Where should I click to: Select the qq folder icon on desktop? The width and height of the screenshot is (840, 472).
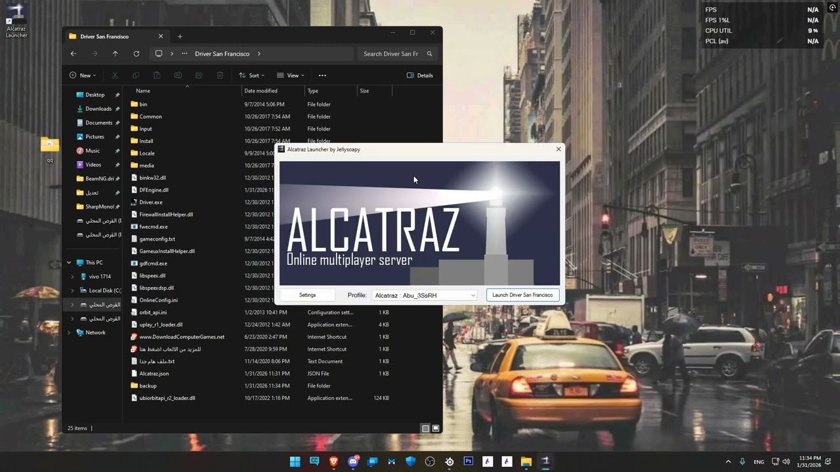click(x=50, y=149)
